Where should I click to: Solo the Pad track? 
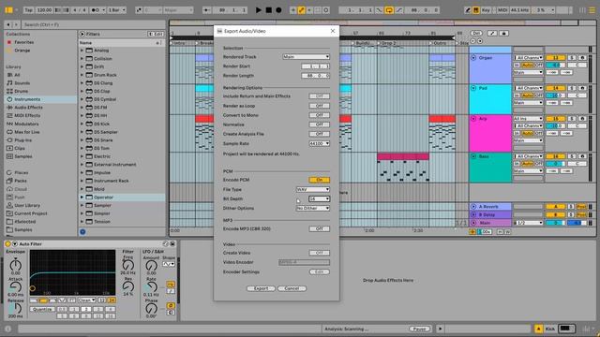(x=571, y=88)
